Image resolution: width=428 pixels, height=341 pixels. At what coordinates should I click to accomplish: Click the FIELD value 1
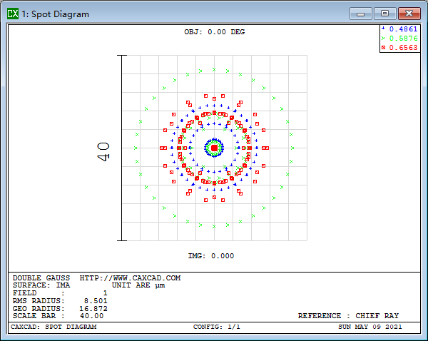click(105, 293)
